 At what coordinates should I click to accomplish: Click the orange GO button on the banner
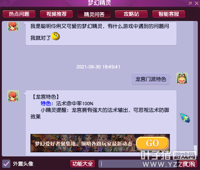click(x=152, y=143)
